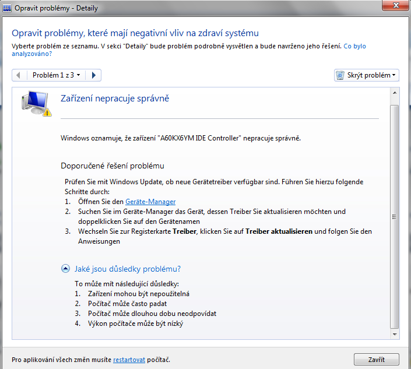Go to the previous problem arrow

[19, 75]
